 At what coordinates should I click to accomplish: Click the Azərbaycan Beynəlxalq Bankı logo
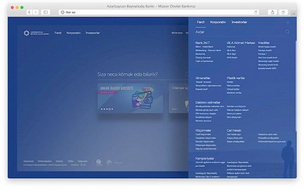(36, 33)
